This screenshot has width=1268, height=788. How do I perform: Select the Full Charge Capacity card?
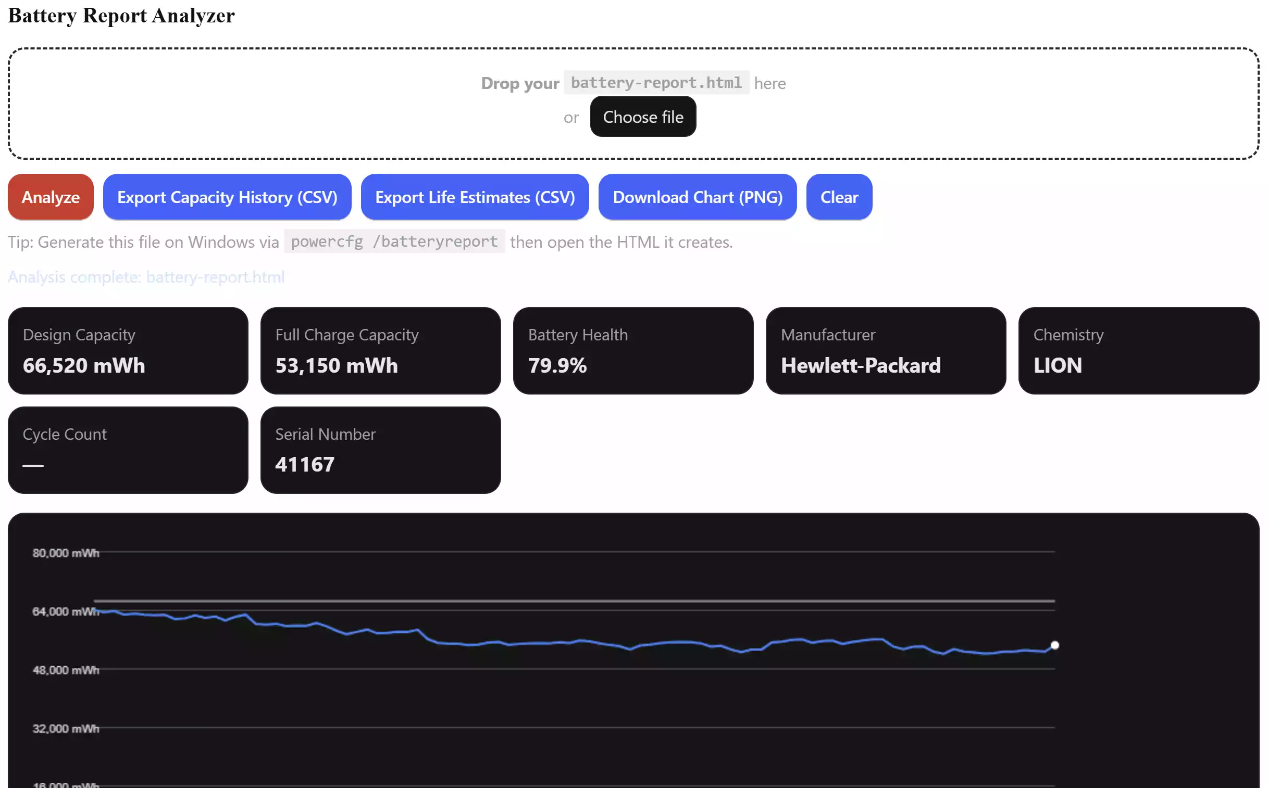[380, 350]
